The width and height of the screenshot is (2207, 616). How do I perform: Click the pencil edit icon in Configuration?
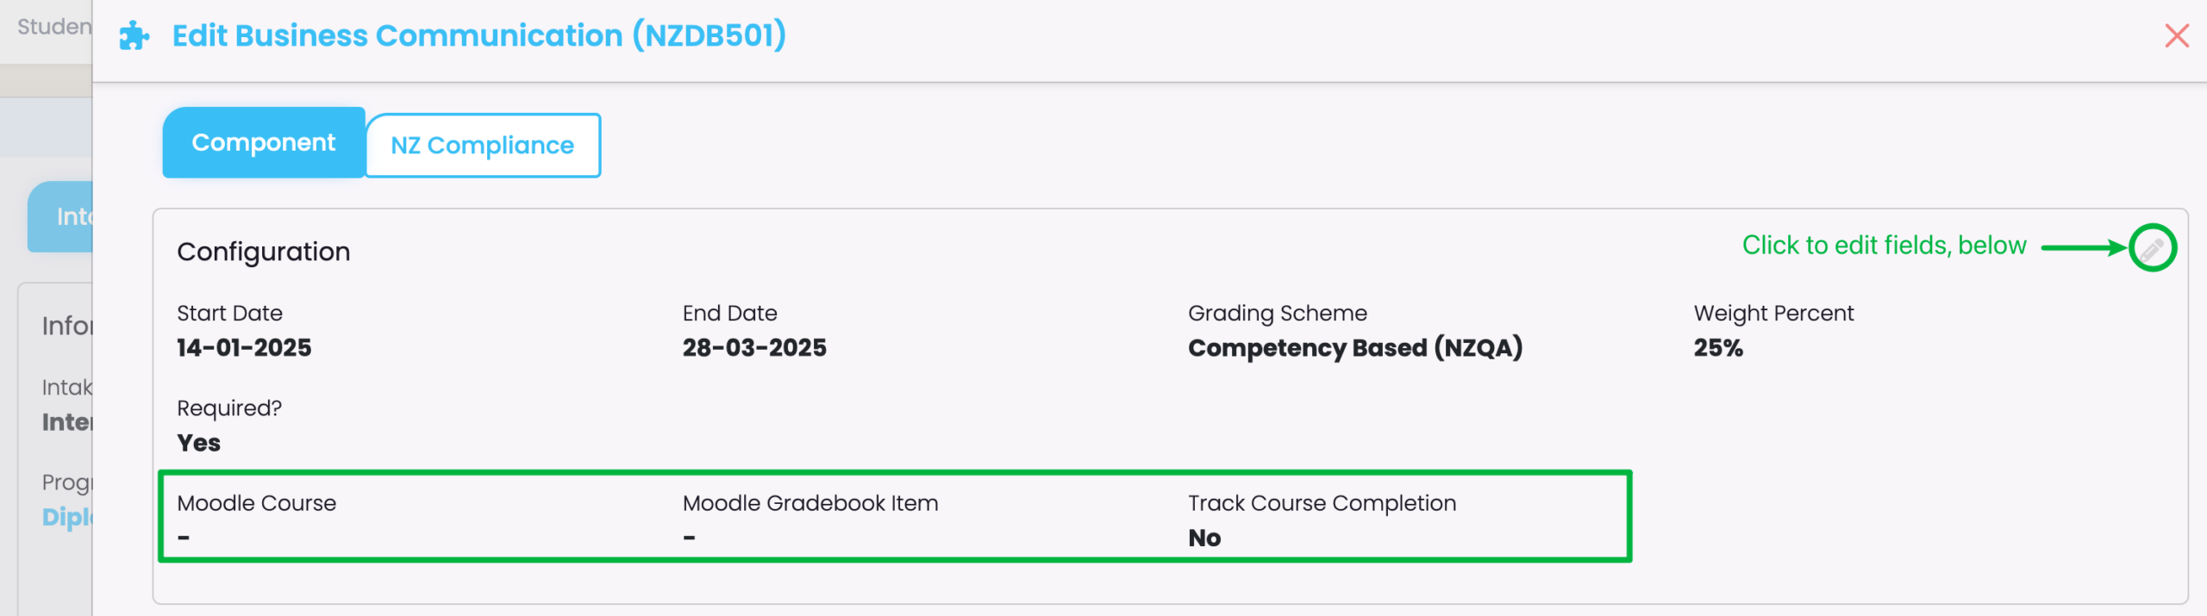2152,248
